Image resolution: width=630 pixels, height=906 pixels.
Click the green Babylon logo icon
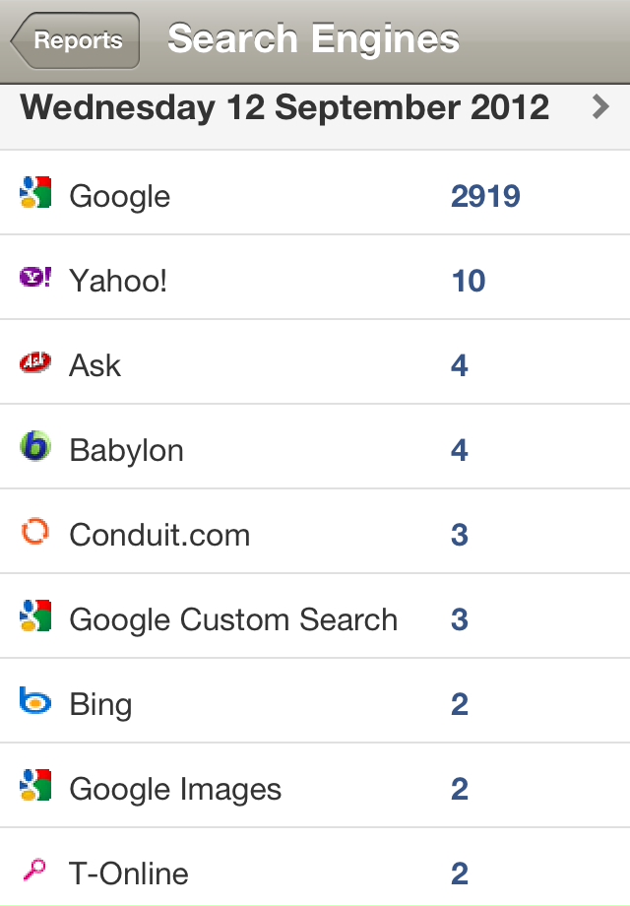coord(35,448)
